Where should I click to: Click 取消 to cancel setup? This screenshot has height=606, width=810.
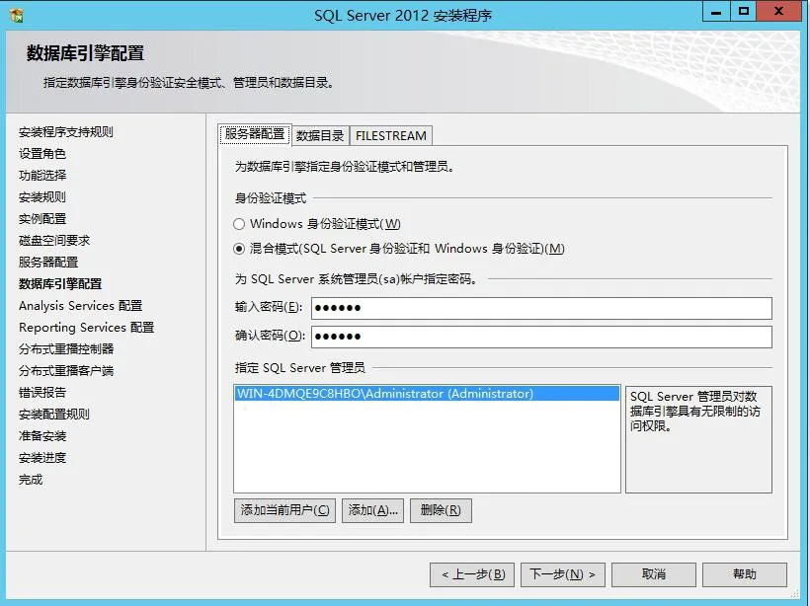[654, 573]
